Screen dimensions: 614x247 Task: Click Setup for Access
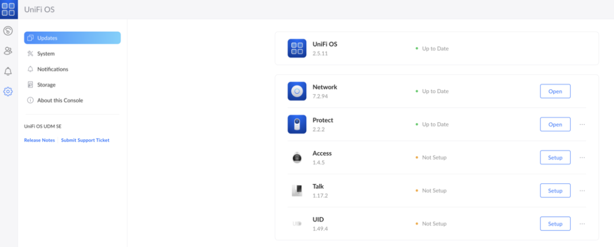[x=555, y=157]
